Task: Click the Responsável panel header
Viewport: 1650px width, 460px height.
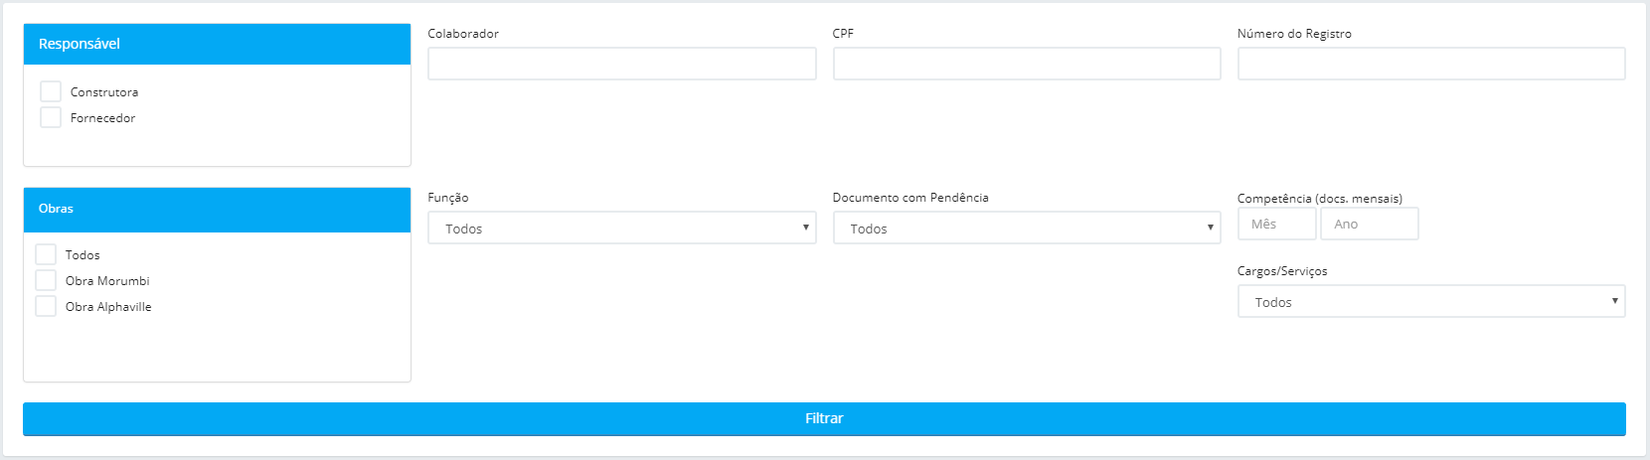Action: point(217,44)
